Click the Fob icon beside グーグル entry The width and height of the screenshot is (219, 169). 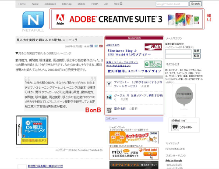click(x=109, y=97)
